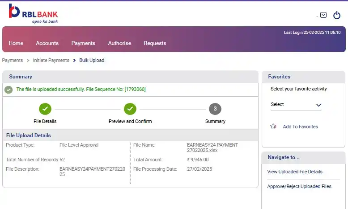Go to Initiate Payments breadcrumb
348x209 pixels.
pos(51,60)
